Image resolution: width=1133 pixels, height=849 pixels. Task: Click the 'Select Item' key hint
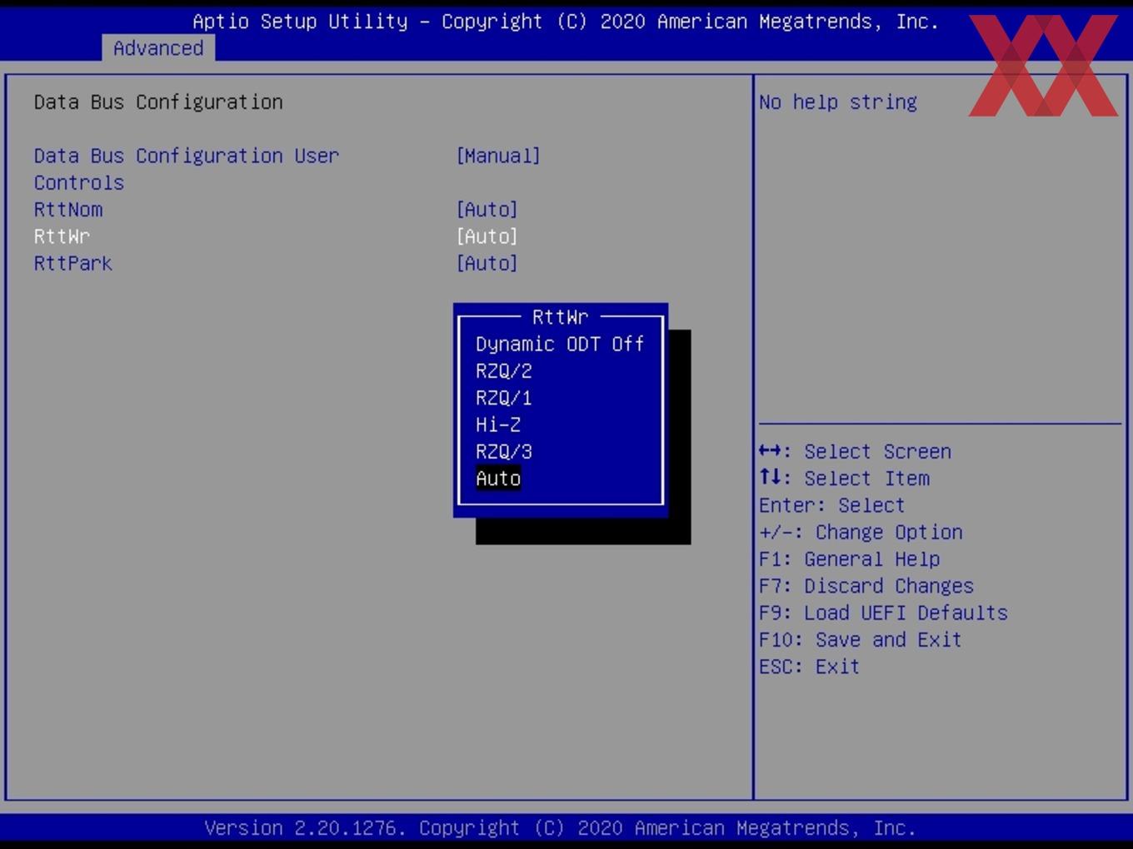[844, 479]
